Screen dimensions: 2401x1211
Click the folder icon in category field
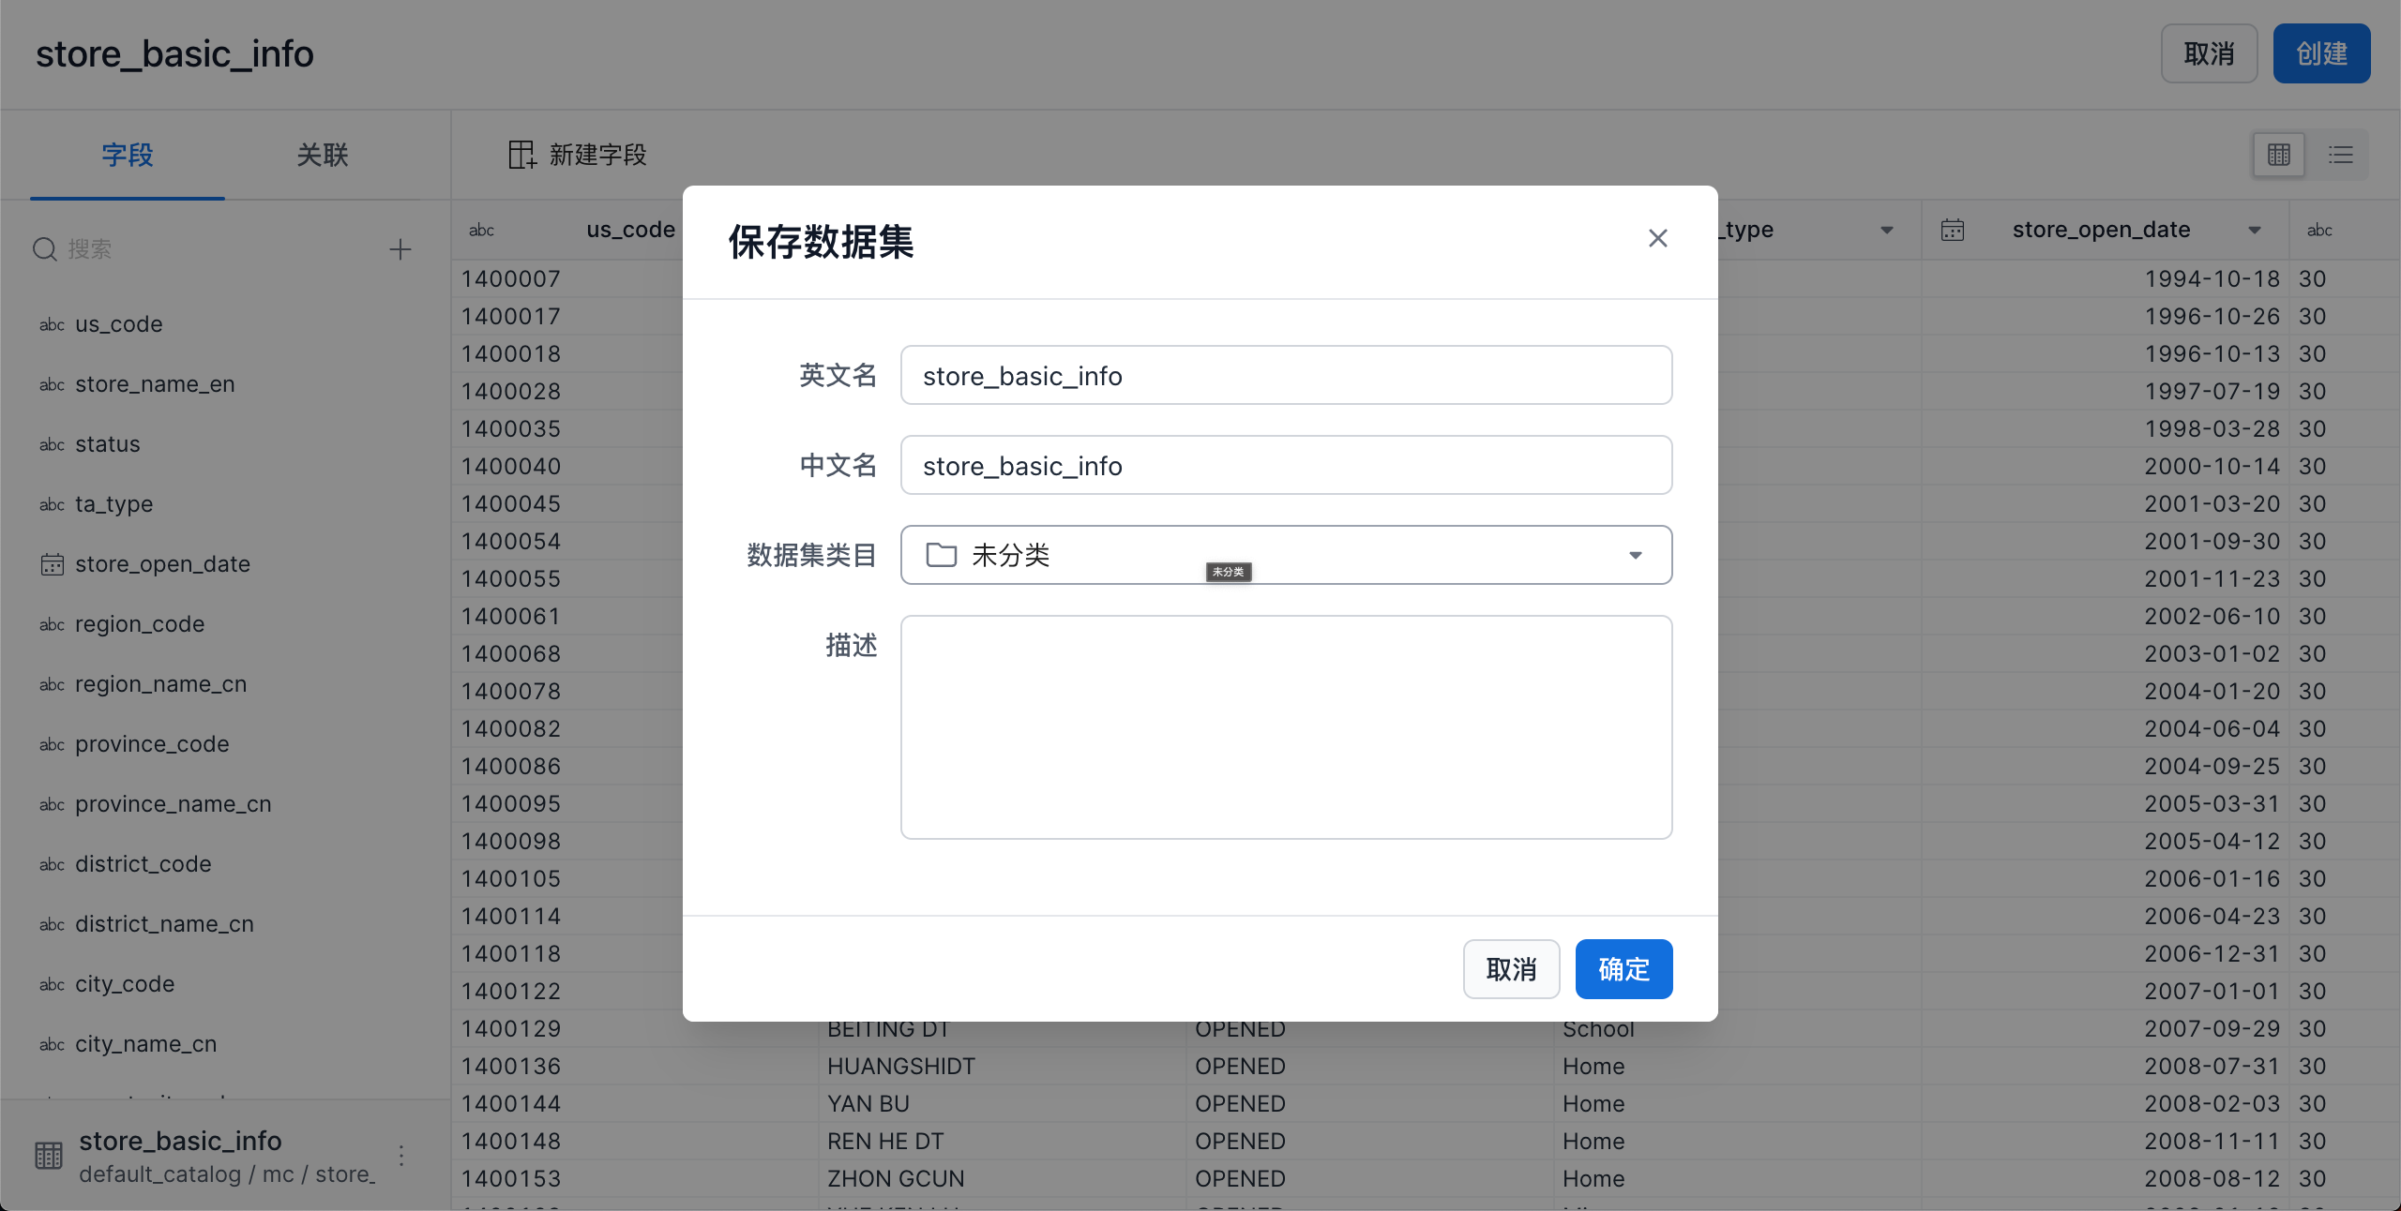pos(941,555)
